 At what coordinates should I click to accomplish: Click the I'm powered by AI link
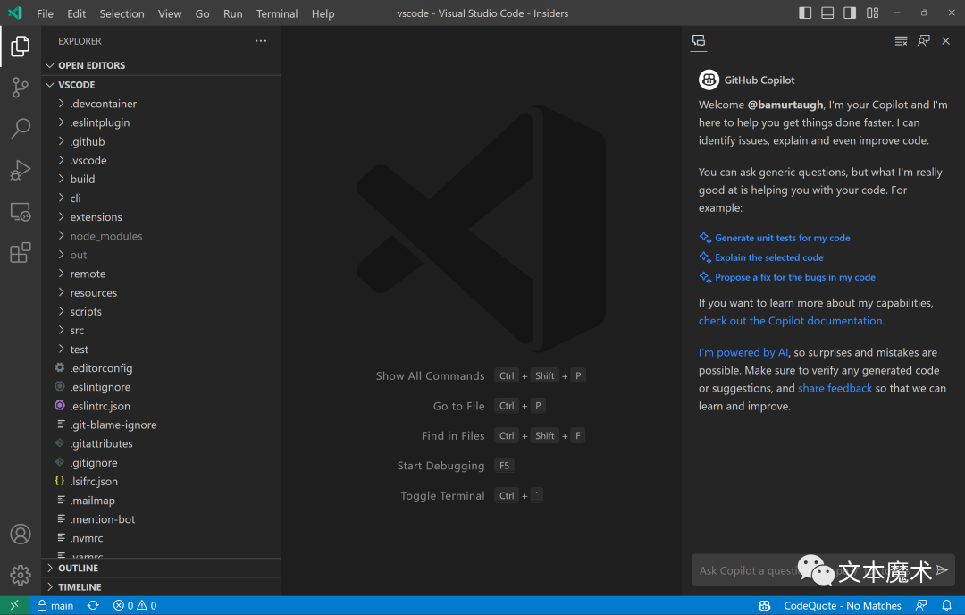coord(743,352)
